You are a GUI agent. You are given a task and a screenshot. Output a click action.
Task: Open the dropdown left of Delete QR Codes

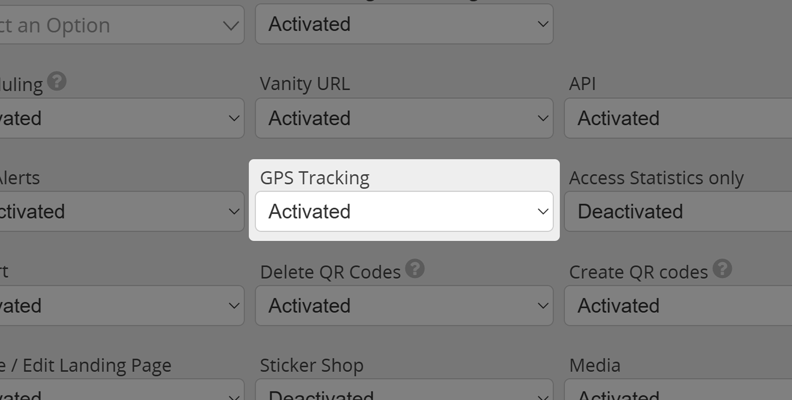point(120,306)
